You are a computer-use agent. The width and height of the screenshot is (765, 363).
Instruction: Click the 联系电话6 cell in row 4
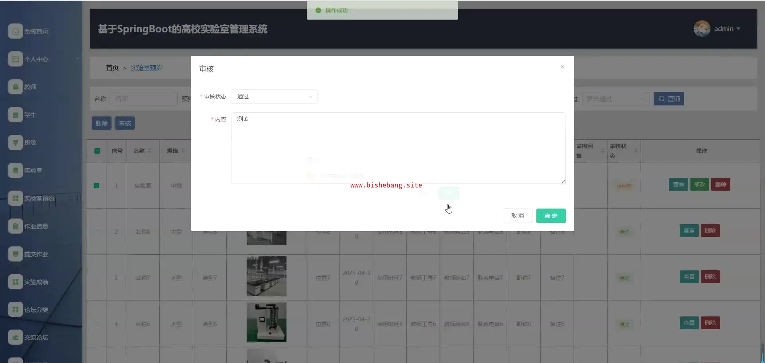(x=490, y=324)
